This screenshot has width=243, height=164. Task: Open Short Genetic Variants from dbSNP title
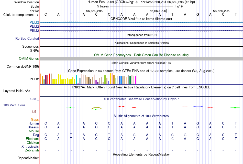[x=141, y=63]
